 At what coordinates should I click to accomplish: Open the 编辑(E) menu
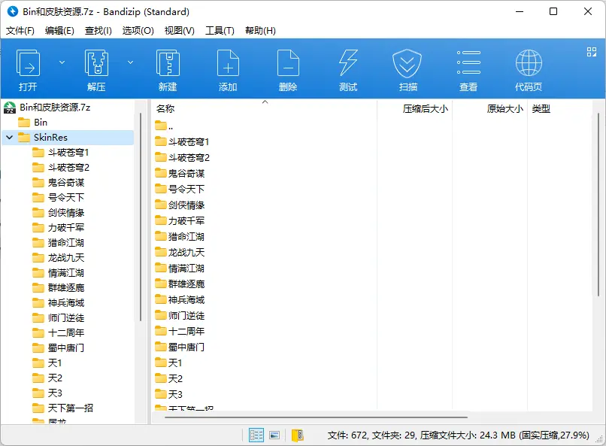click(x=59, y=31)
